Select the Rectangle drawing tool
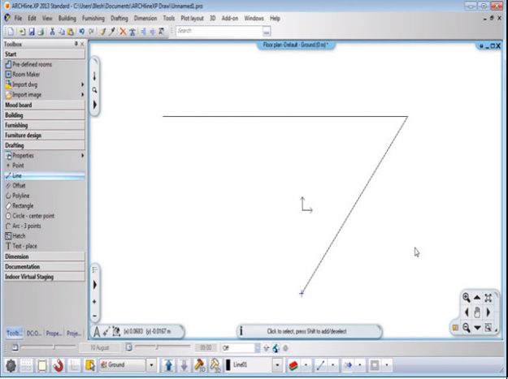Viewport: 508px width, 379px height. click(x=24, y=205)
